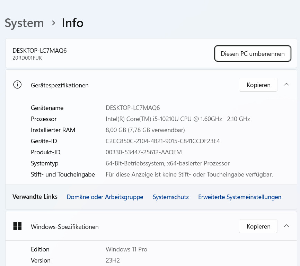
Task: Click the Windows-Spezifikationen heading text
Action: [64, 227]
